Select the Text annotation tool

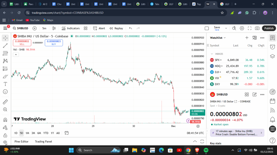tap(5, 84)
